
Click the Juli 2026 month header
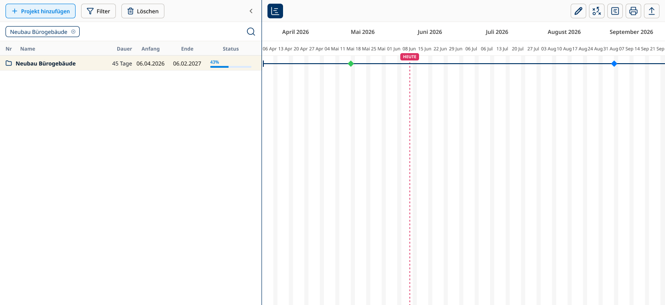497,32
